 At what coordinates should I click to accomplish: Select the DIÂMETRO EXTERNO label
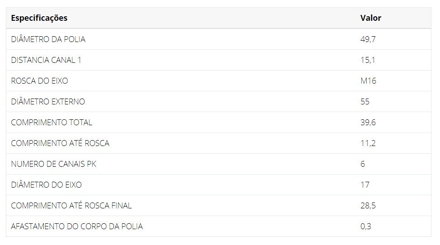coord(48,102)
